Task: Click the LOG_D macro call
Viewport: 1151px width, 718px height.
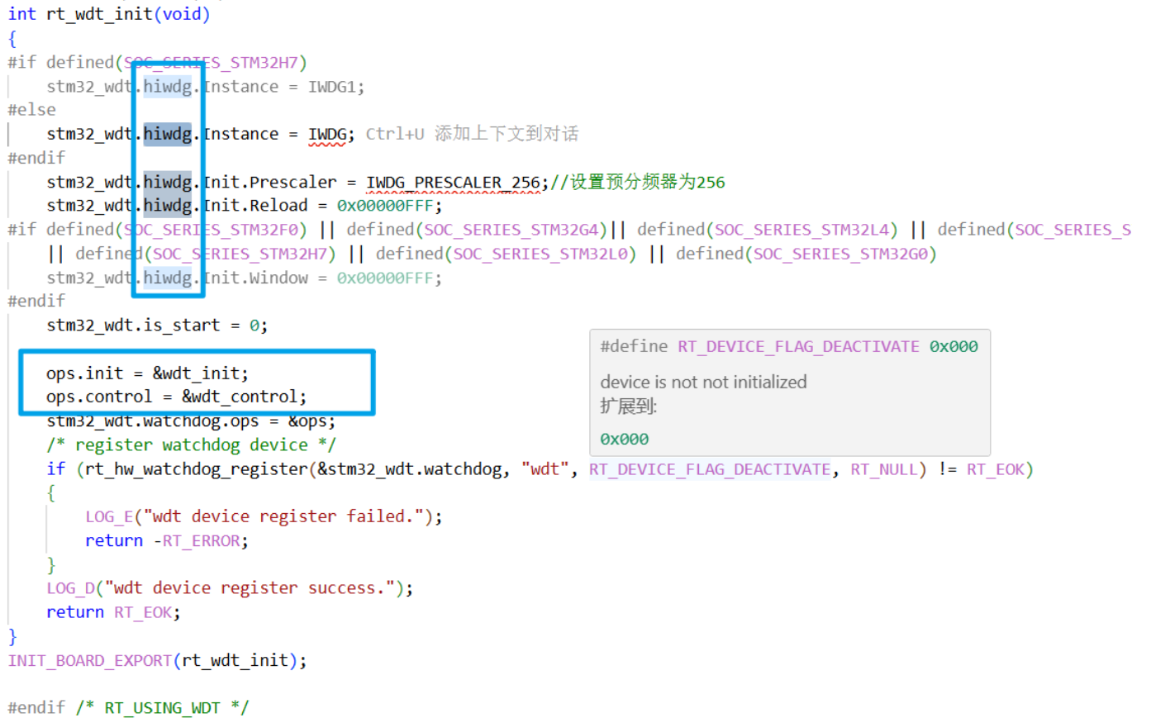Action: pyautogui.click(x=70, y=588)
